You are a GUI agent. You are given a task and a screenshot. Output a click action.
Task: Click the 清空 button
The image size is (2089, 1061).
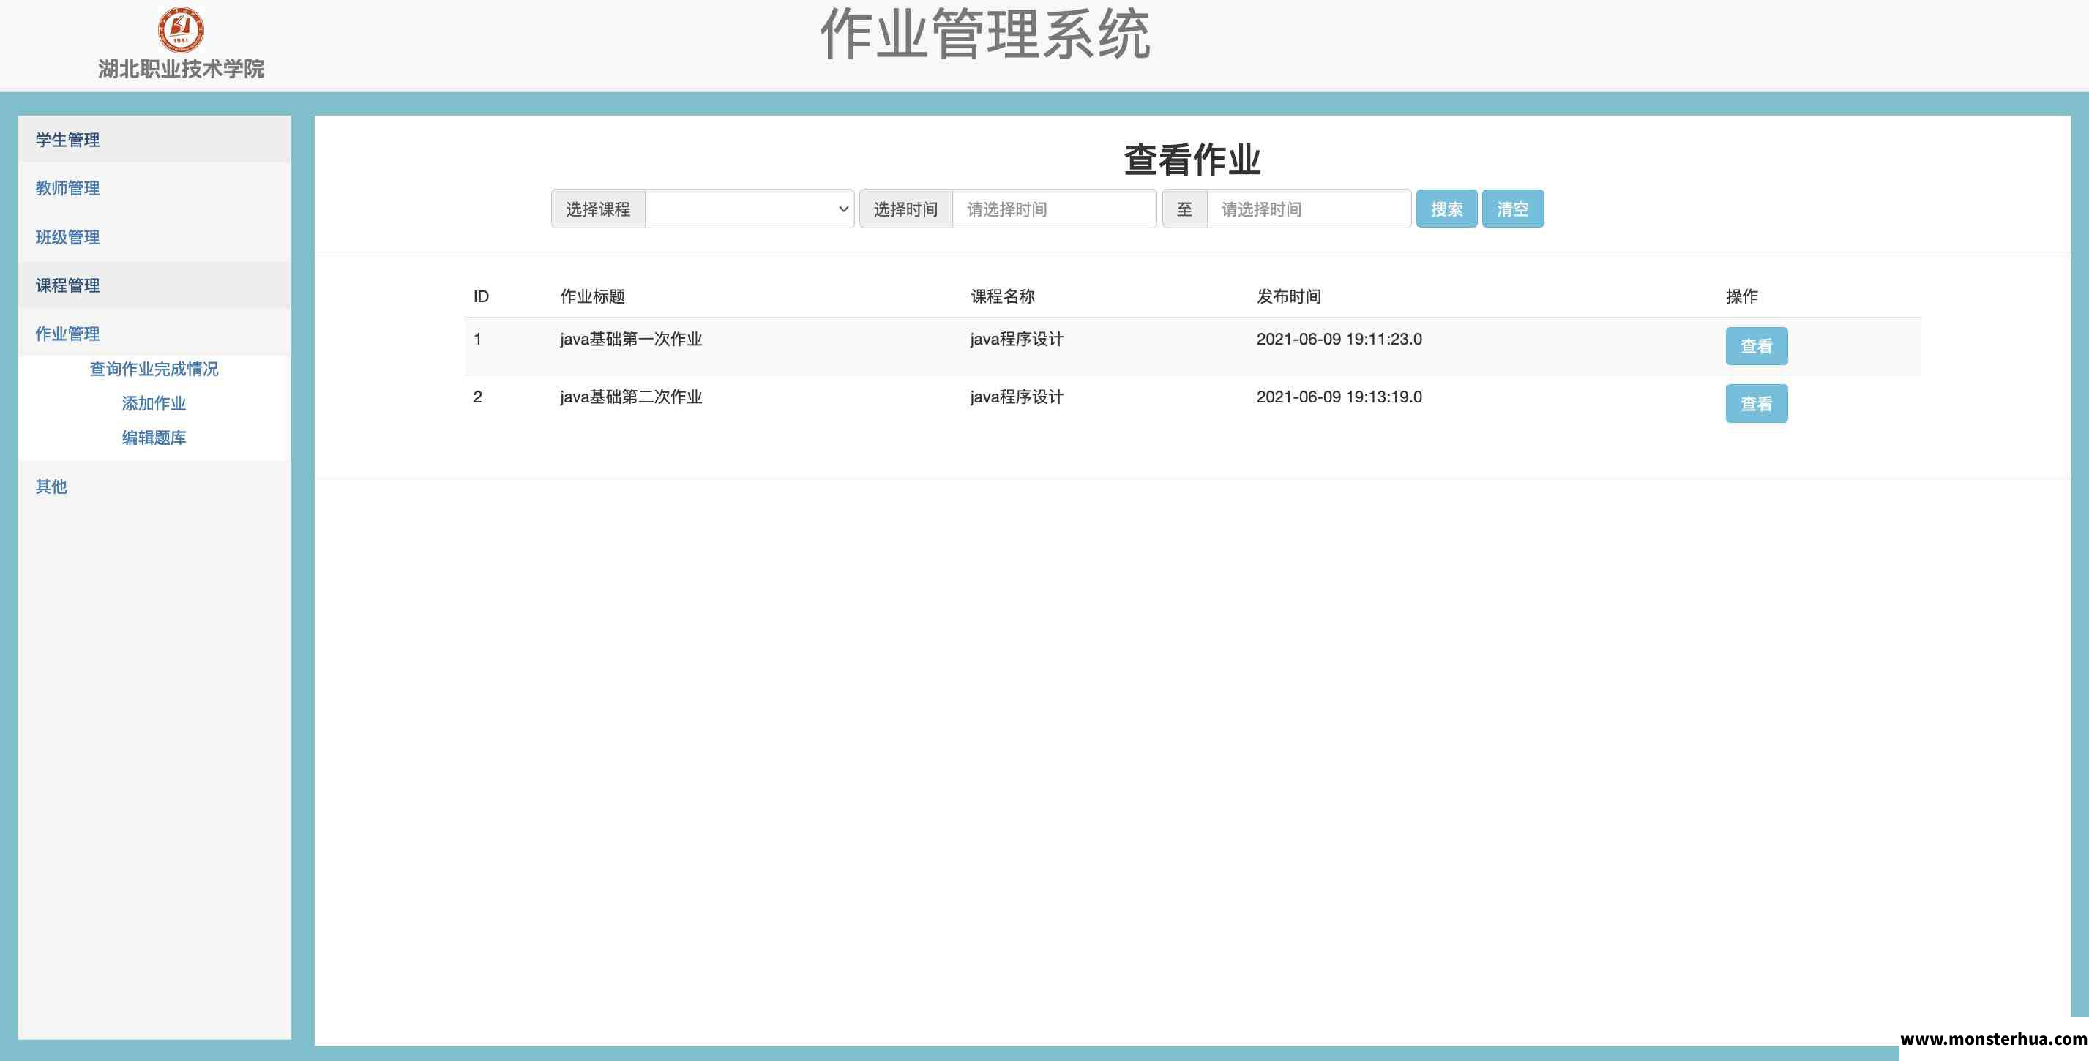(x=1513, y=209)
